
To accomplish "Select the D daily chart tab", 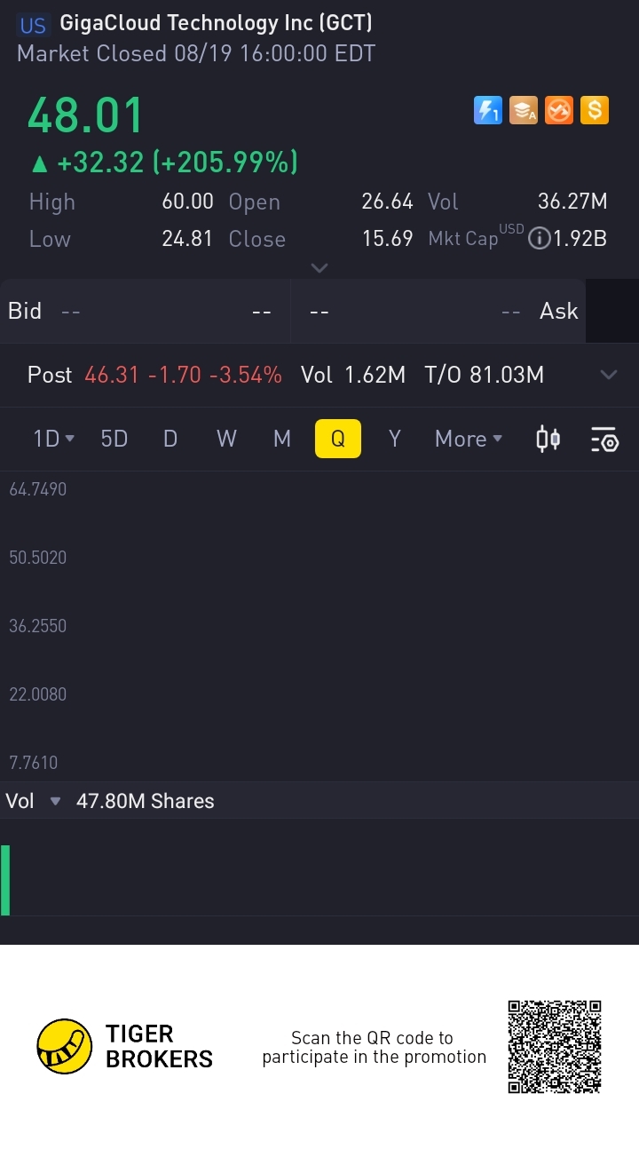I will [x=170, y=439].
